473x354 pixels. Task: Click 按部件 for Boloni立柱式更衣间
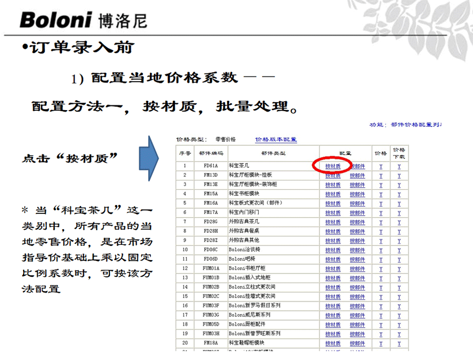click(357, 287)
